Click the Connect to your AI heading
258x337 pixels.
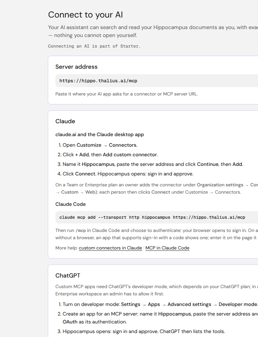click(85, 15)
